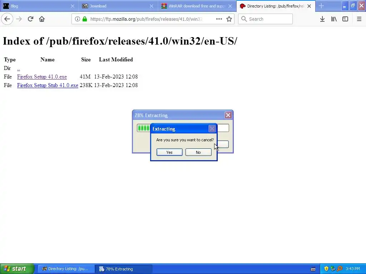Image resolution: width=366 pixels, height=274 pixels.
Task: Switch to the 7z Download tab
Action: (118, 6)
